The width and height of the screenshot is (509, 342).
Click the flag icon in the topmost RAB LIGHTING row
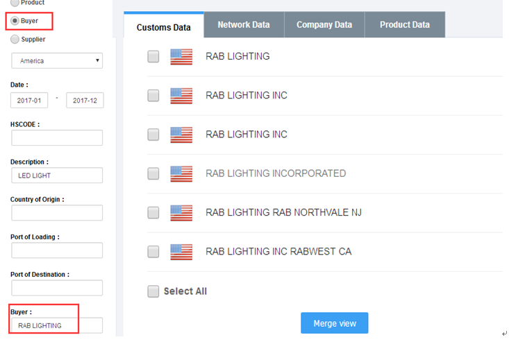[181, 56]
